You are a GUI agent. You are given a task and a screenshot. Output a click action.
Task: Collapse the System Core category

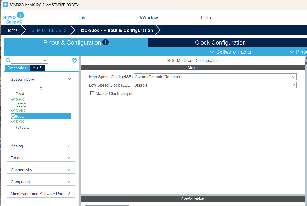[x=41, y=79]
